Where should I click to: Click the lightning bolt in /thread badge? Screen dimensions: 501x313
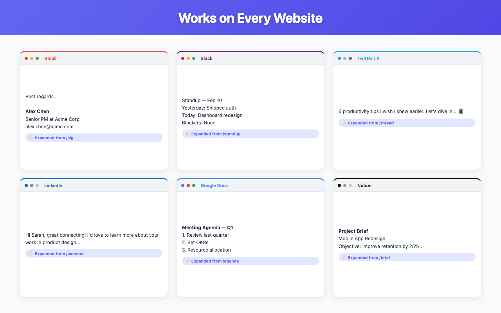(x=344, y=123)
